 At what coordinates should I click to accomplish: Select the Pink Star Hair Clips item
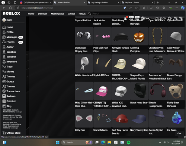click(x=102, y=40)
